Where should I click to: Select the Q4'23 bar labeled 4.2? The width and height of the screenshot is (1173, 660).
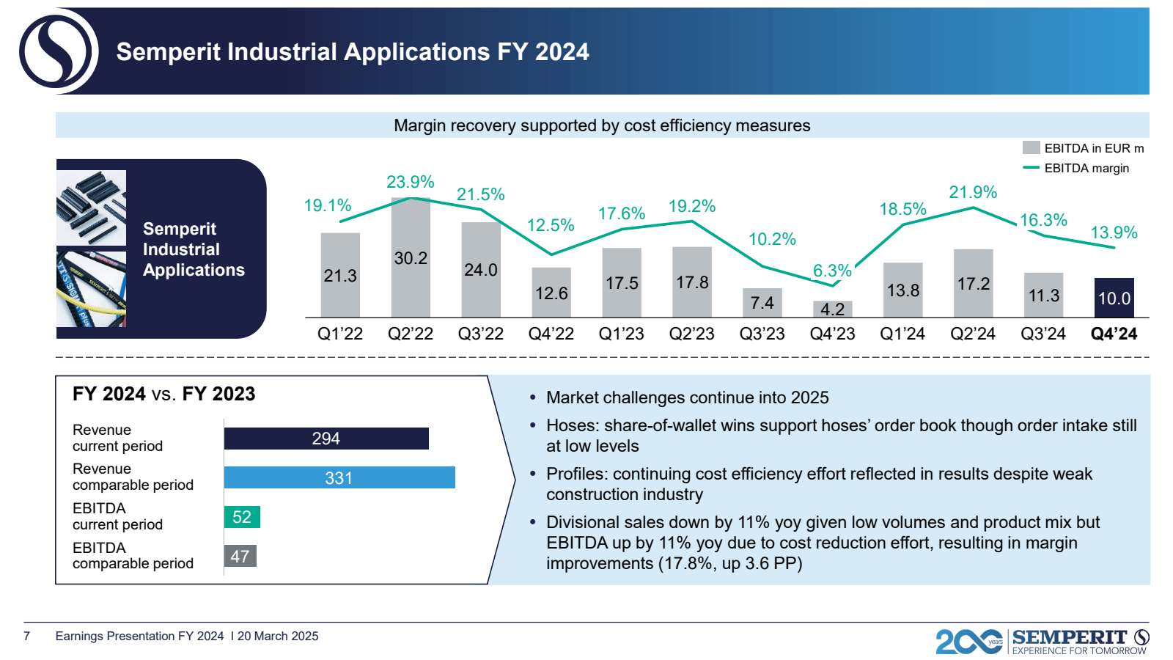(x=833, y=309)
